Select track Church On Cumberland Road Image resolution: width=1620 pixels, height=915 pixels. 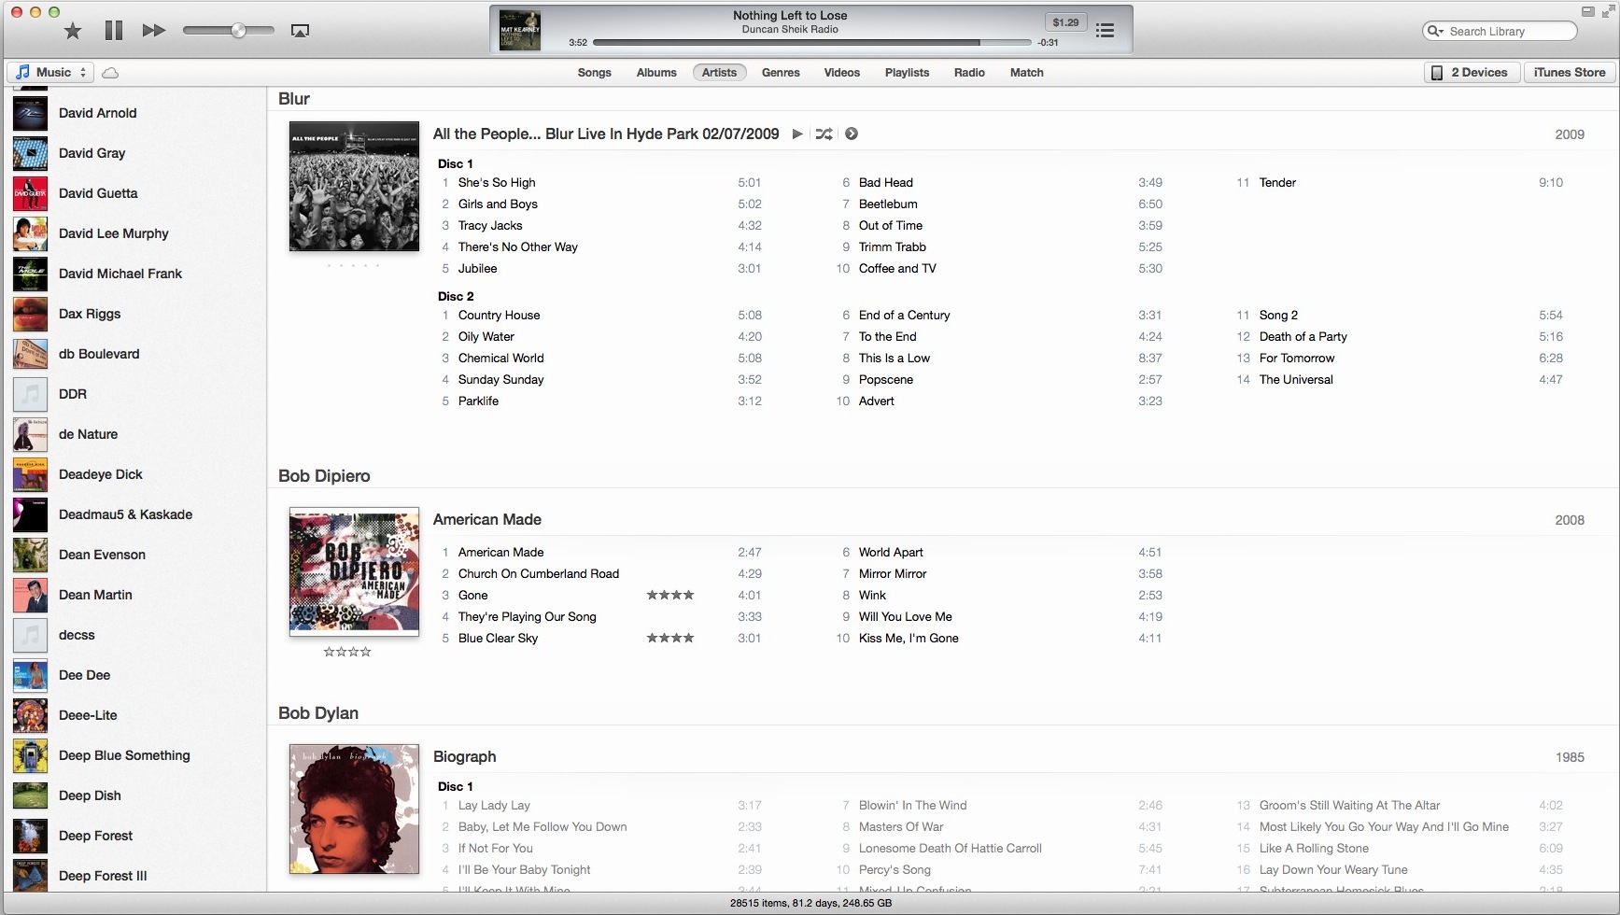pyautogui.click(x=539, y=573)
